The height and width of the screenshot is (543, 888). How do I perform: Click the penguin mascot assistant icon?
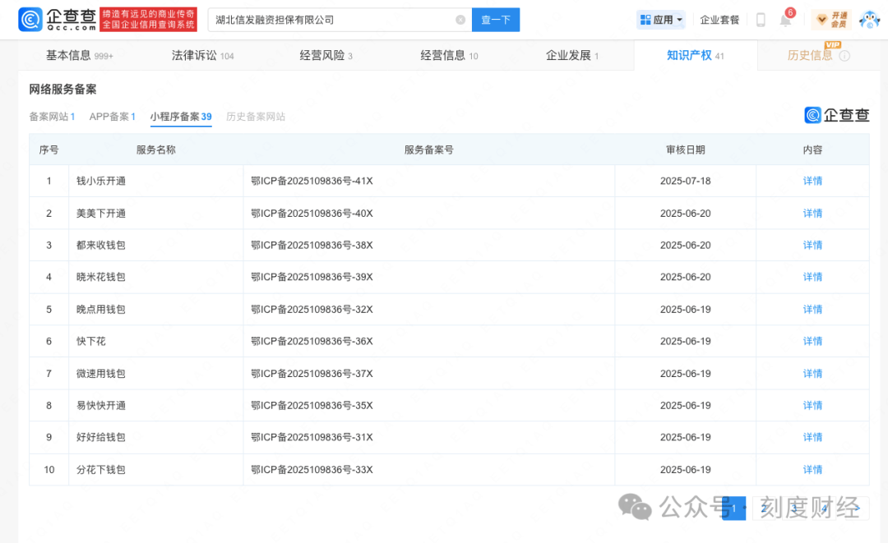870,19
